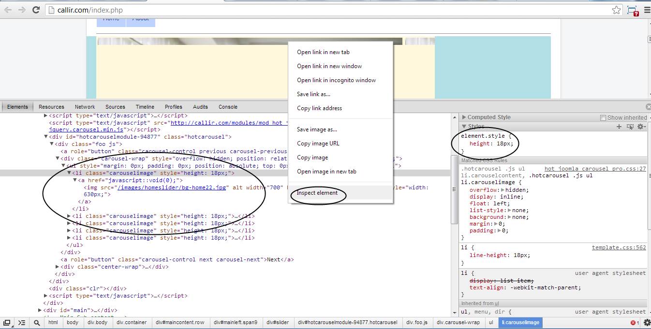Expand the margin property triangle
Screen dimensions: 651x329
coord(497,224)
